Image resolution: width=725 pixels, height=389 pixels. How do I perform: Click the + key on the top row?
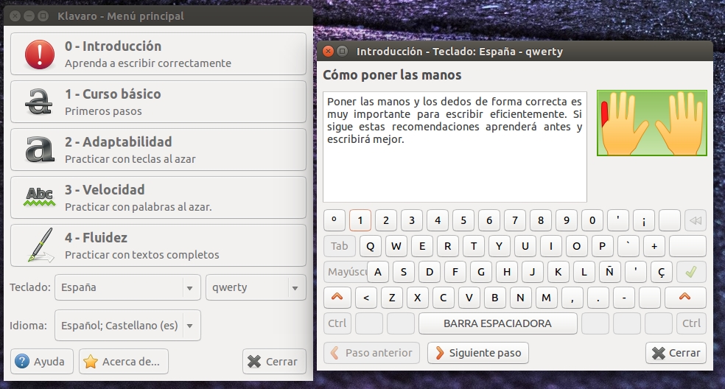pyautogui.click(x=654, y=246)
